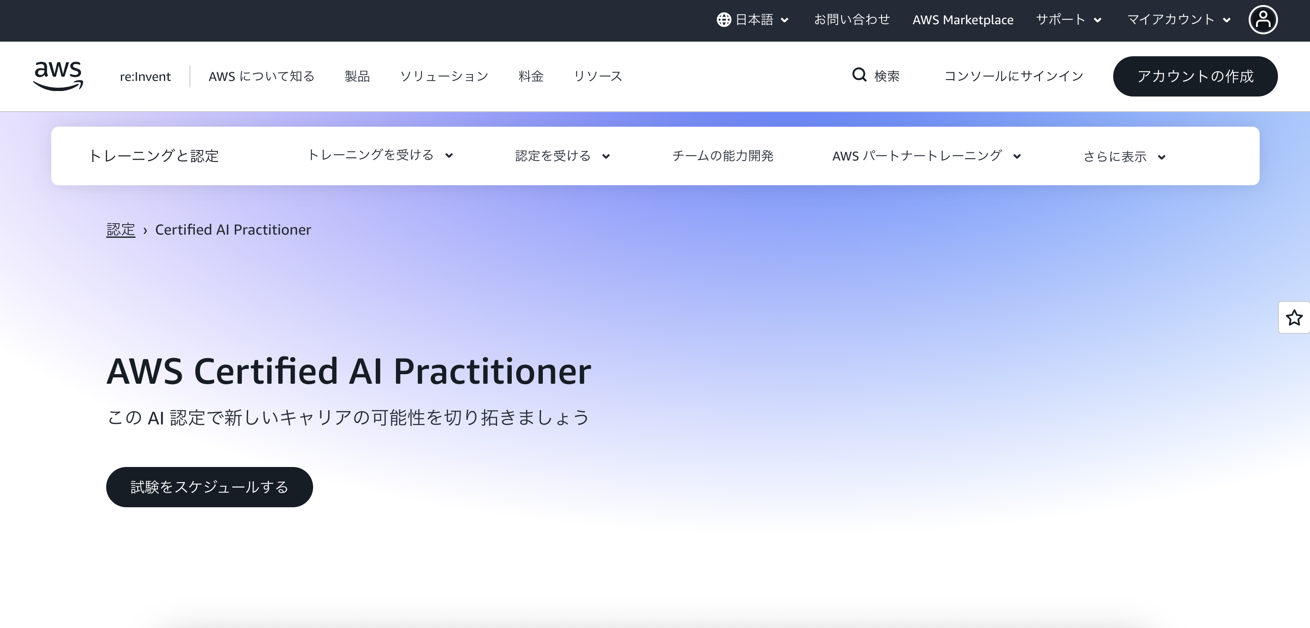Screen dimensions: 1310x628
Task: Open the re:Invent link
Action: click(145, 76)
